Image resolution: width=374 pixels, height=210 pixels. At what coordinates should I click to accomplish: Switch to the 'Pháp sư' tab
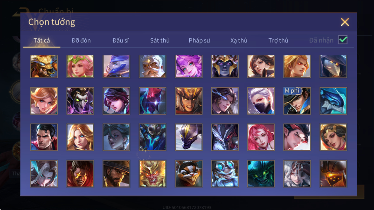point(199,40)
